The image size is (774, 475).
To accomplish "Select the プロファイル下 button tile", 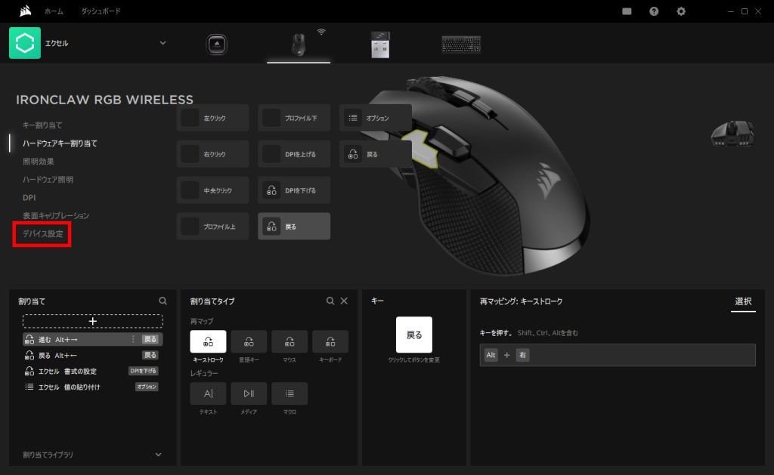I will click(294, 118).
